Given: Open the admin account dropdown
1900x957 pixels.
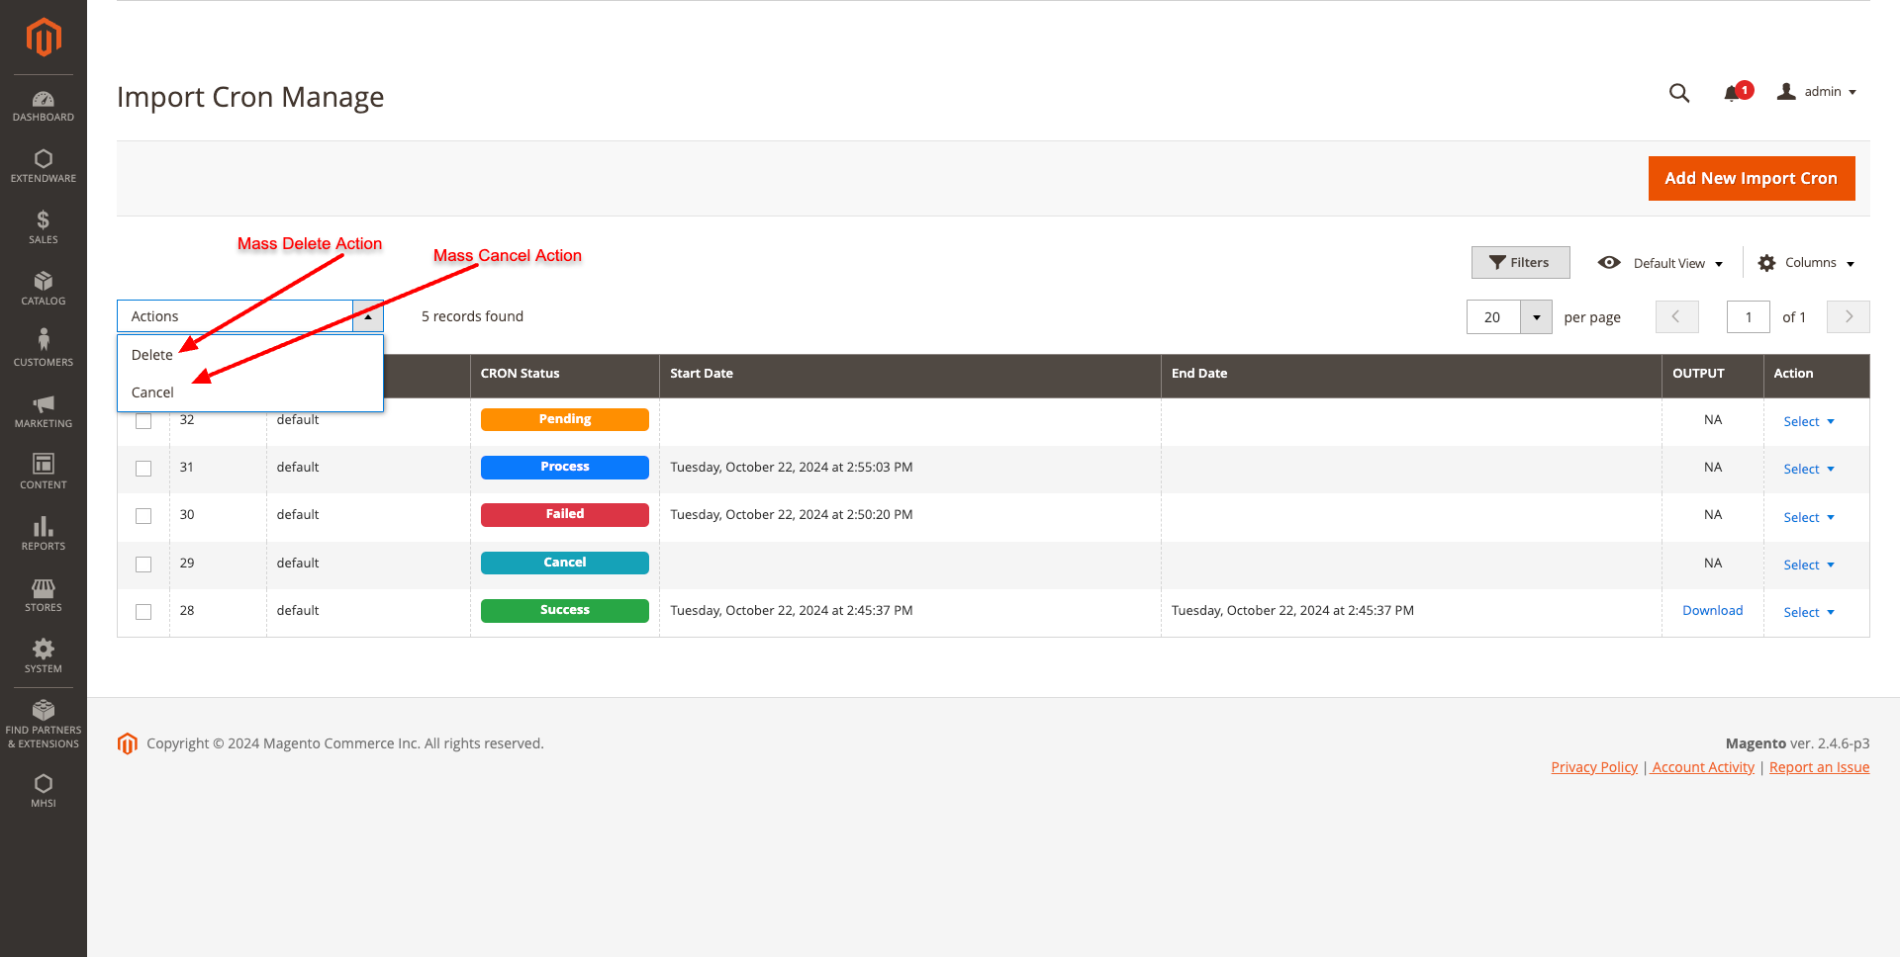Looking at the screenshot, I should (x=1817, y=92).
